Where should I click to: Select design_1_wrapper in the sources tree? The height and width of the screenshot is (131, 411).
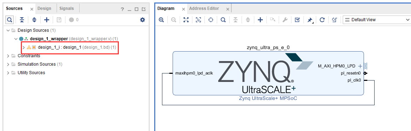pyautogui.click(x=49, y=39)
